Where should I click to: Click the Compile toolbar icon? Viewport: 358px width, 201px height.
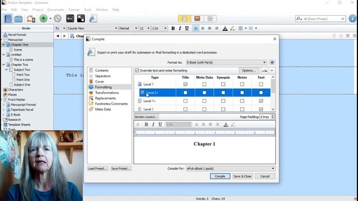tap(93, 18)
